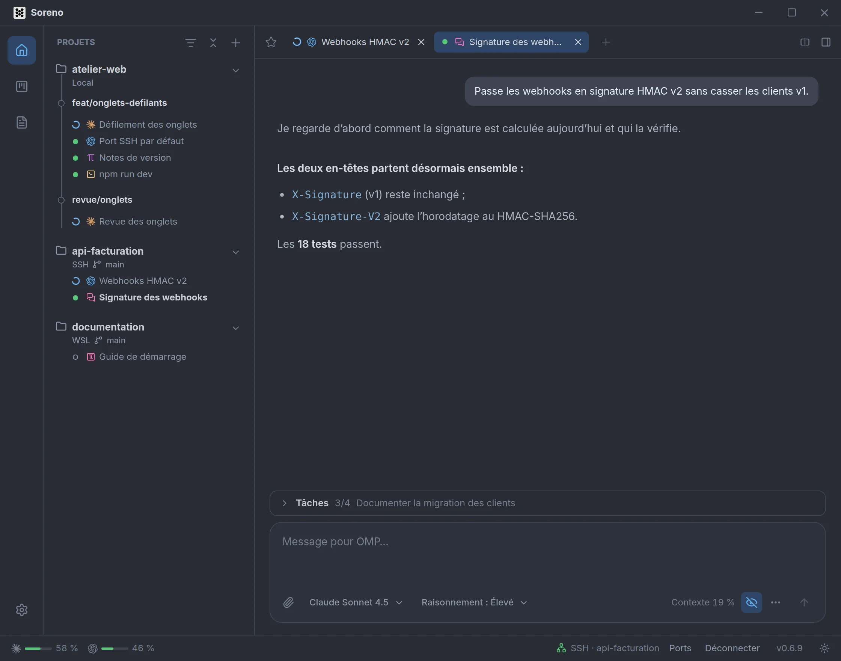Screen dimensions: 841x661
Task: Click the Contexte 19 % indicator
Action: tap(702, 602)
